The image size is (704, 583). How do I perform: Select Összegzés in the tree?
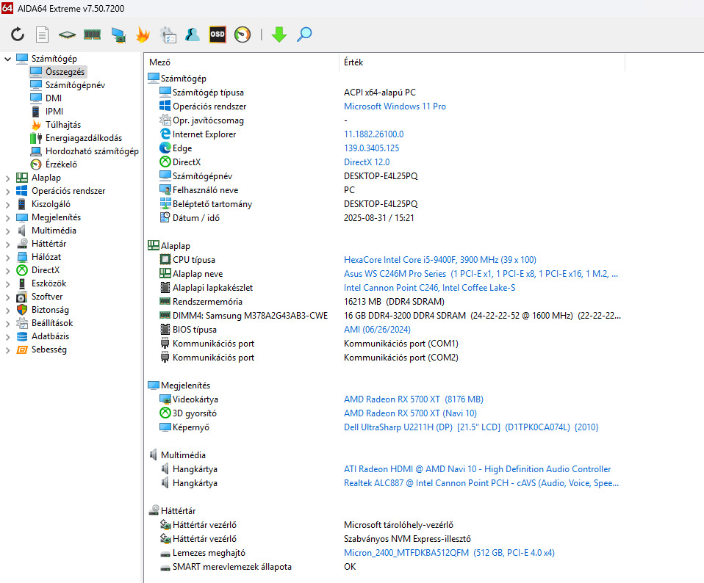65,72
